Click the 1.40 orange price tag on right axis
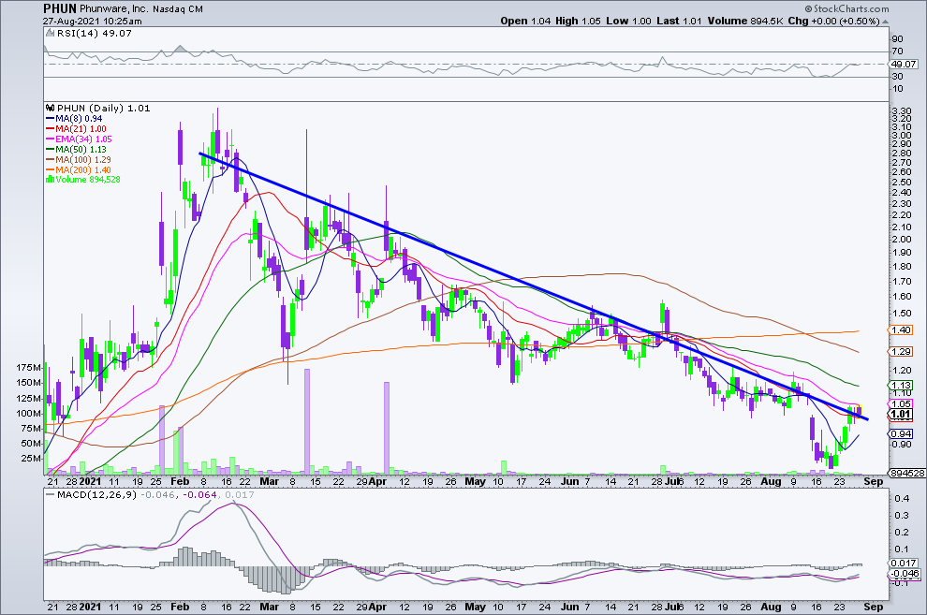 tap(901, 330)
